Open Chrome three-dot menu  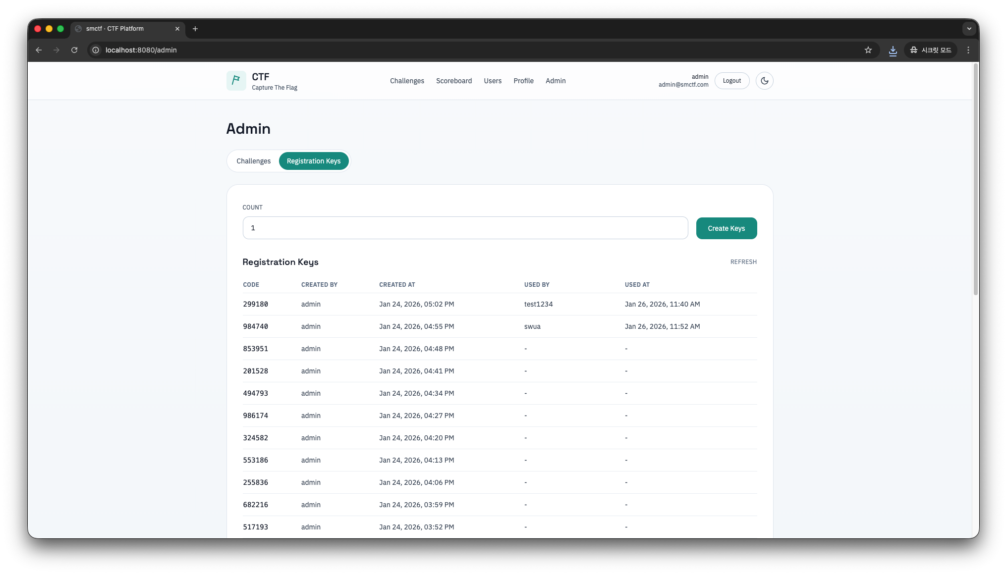tap(968, 50)
